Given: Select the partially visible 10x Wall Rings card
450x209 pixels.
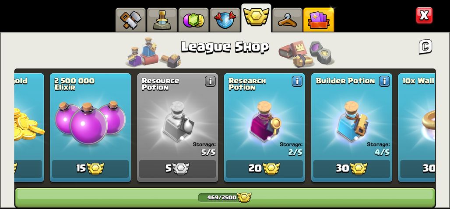Looking at the screenshot, I should point(416,128).
